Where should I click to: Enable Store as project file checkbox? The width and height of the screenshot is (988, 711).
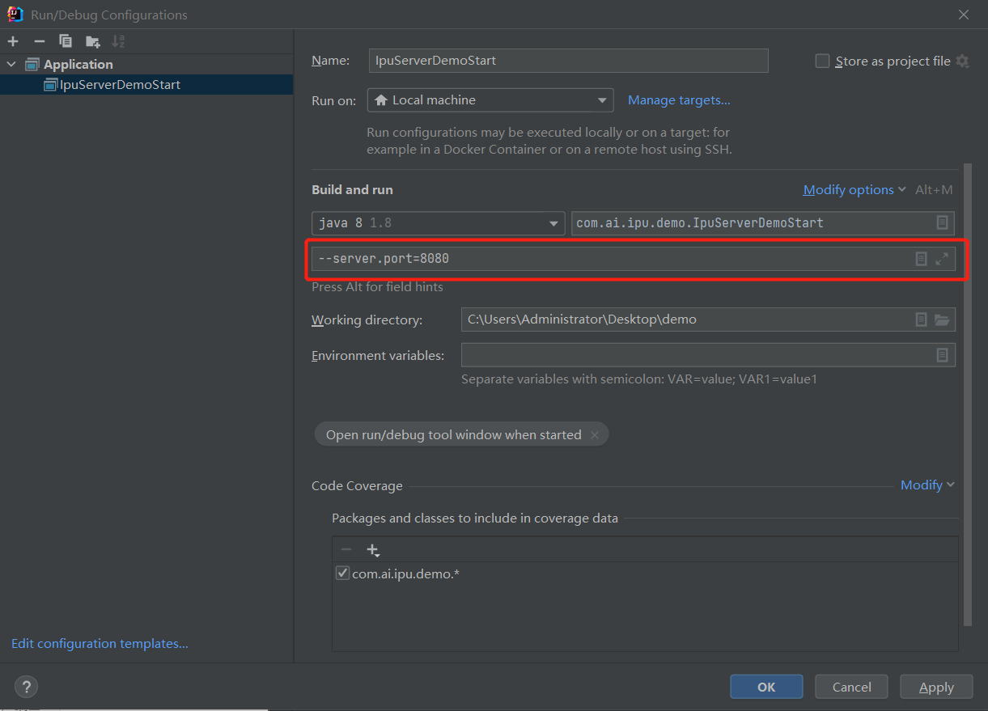point(822,61)
